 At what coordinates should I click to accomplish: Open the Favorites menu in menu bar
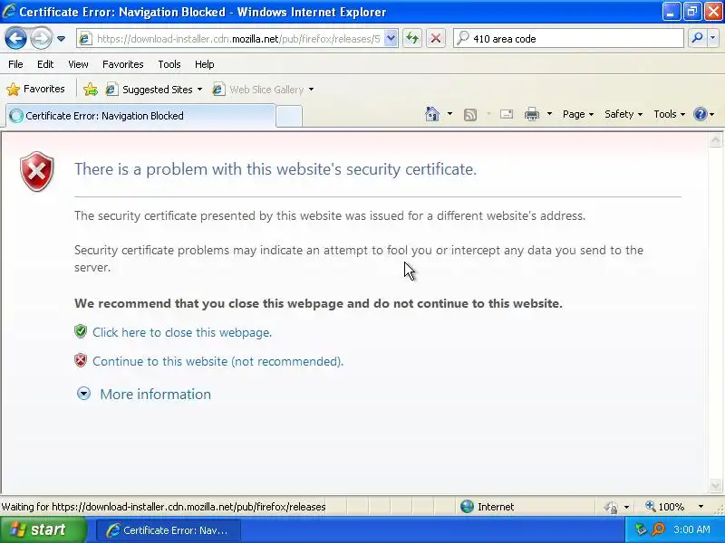point(123,64)
